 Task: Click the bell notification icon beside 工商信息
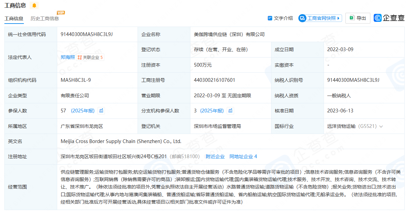pos(34,5)
